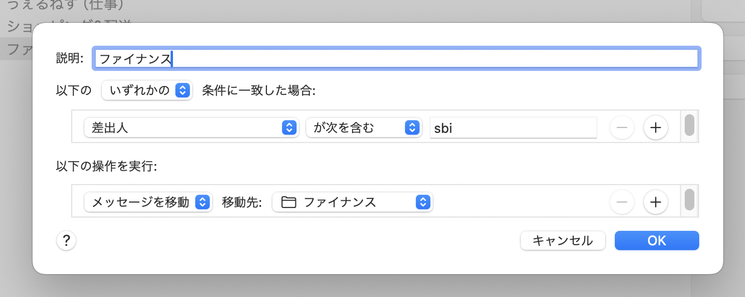Click the actions list scrollbar
The image size is (745, 297).
[690, 199]
